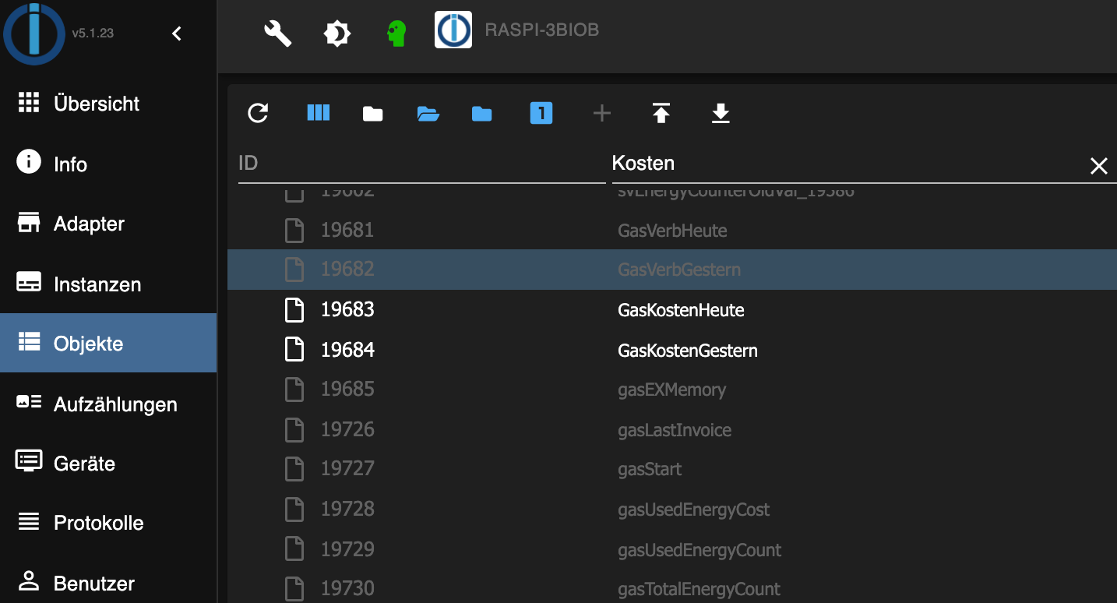Click the version label v5.1.23
Screen dimensions: 1117x603
[x=93, y=33]
